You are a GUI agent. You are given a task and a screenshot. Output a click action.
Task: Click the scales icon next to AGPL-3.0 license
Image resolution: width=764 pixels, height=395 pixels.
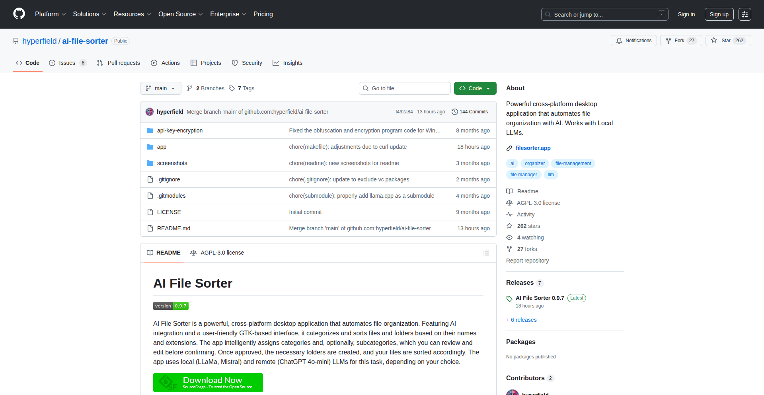(x=509, y=203)
